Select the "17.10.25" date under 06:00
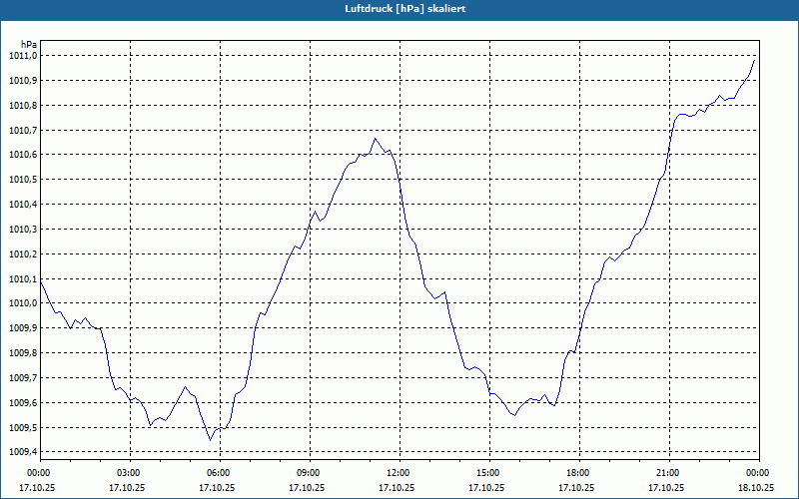Image resolution: width=799 pixels, height=499 pixels. (x=218, y=487)
